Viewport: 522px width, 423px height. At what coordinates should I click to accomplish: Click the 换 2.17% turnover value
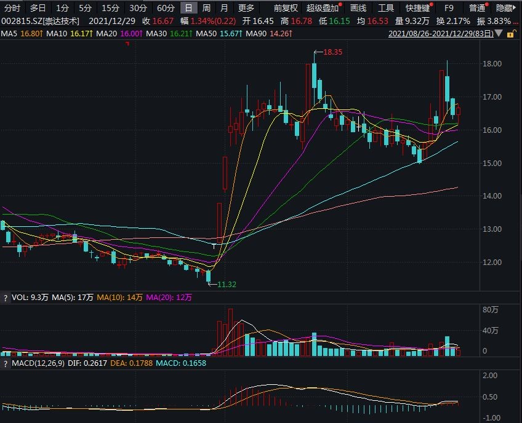(453, 22)
